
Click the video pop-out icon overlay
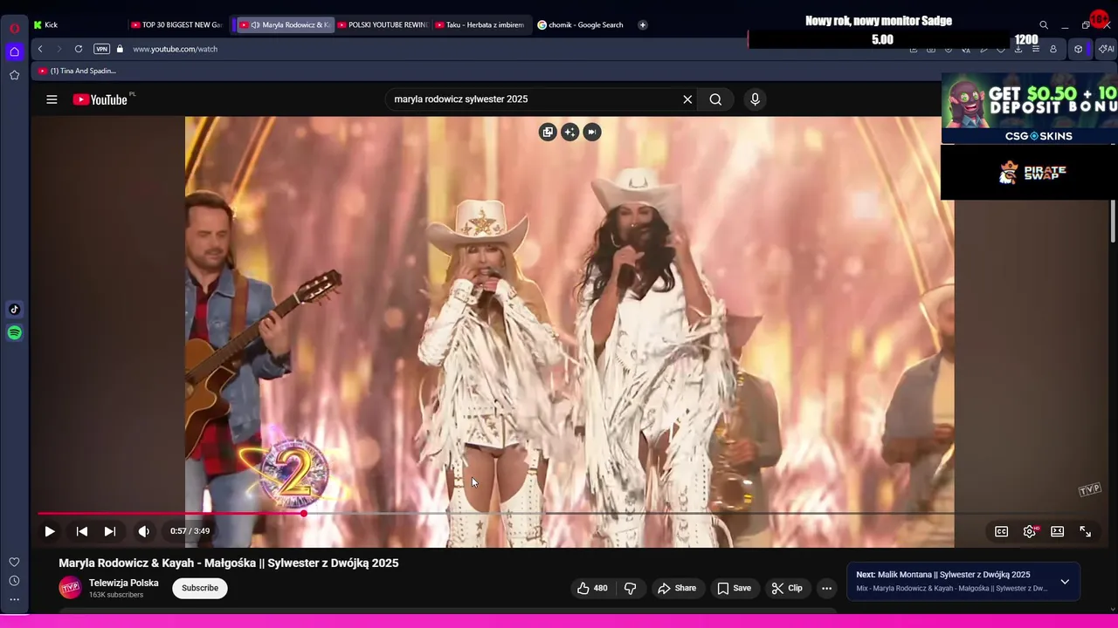point(548,132)
